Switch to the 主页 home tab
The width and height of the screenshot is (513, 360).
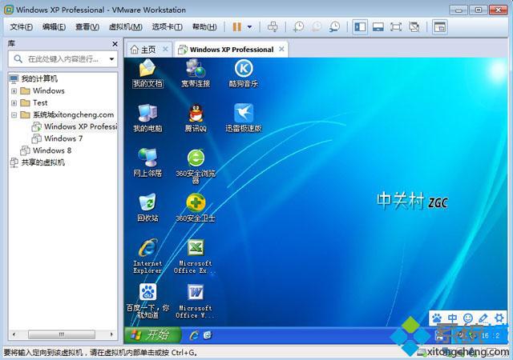143,50
